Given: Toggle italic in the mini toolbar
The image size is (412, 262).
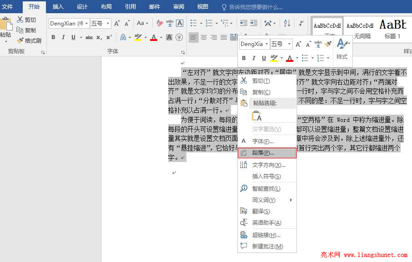Looking at the screenshot, I should point(254,58).
